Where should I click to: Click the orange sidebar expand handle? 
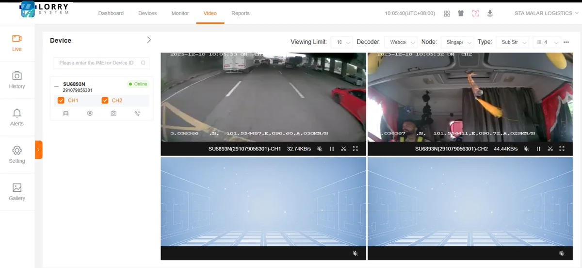point(39,150)
